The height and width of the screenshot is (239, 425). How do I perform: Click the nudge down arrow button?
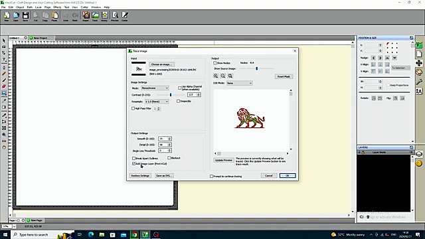(x=394, y=58)
